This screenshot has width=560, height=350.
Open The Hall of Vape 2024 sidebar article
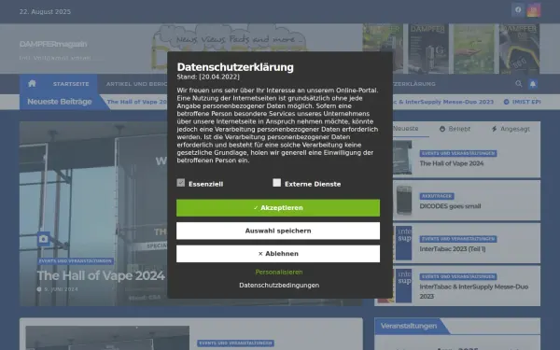tap(452, 163)
